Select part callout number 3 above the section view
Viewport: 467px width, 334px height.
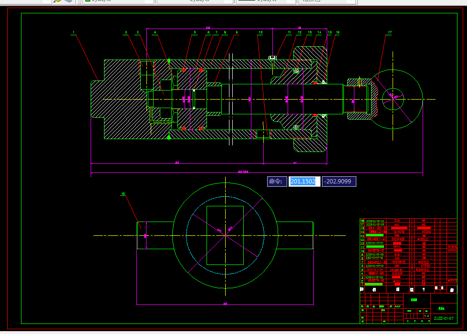[x=137, y=32]
